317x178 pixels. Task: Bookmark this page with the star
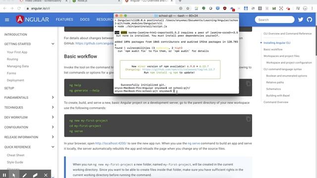point(188,8)
